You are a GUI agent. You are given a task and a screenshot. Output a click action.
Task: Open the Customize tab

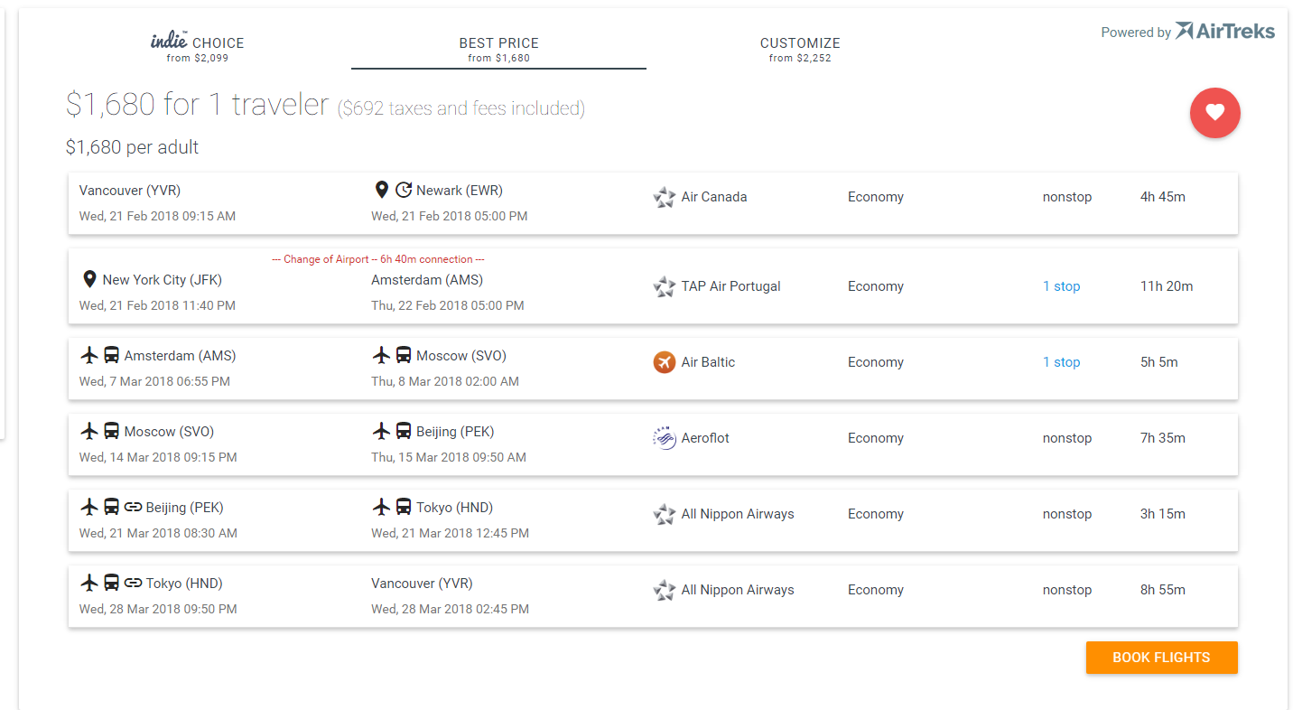click(800, 49)
